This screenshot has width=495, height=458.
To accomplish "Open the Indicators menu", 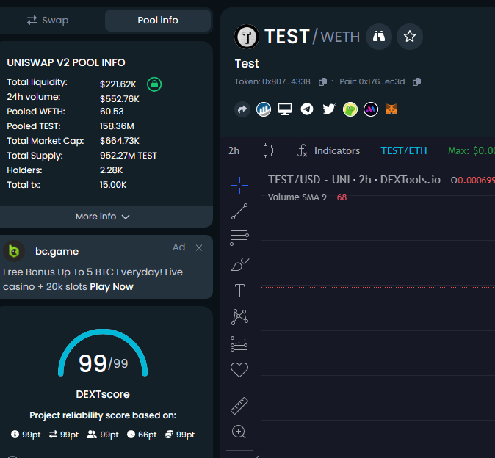I will (328, 150).
